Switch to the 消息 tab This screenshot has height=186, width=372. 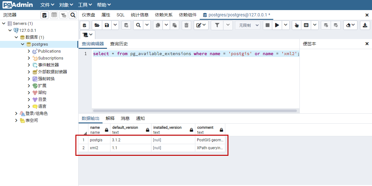point(125,118)
